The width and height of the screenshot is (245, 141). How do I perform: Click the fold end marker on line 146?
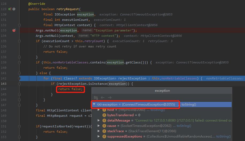19,100
